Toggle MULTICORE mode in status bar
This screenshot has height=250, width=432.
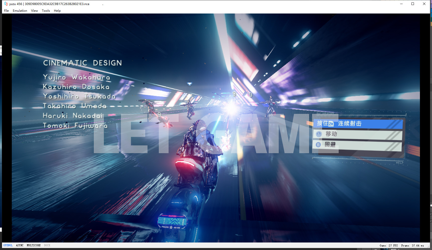point(34,245)
